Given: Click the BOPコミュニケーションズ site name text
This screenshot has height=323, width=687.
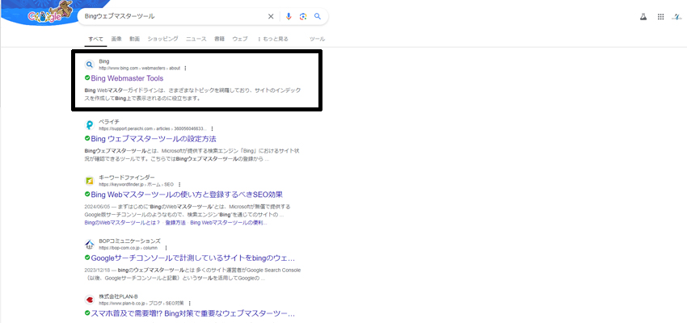Looking at the screenshot, I should click(x=129, y=241).
